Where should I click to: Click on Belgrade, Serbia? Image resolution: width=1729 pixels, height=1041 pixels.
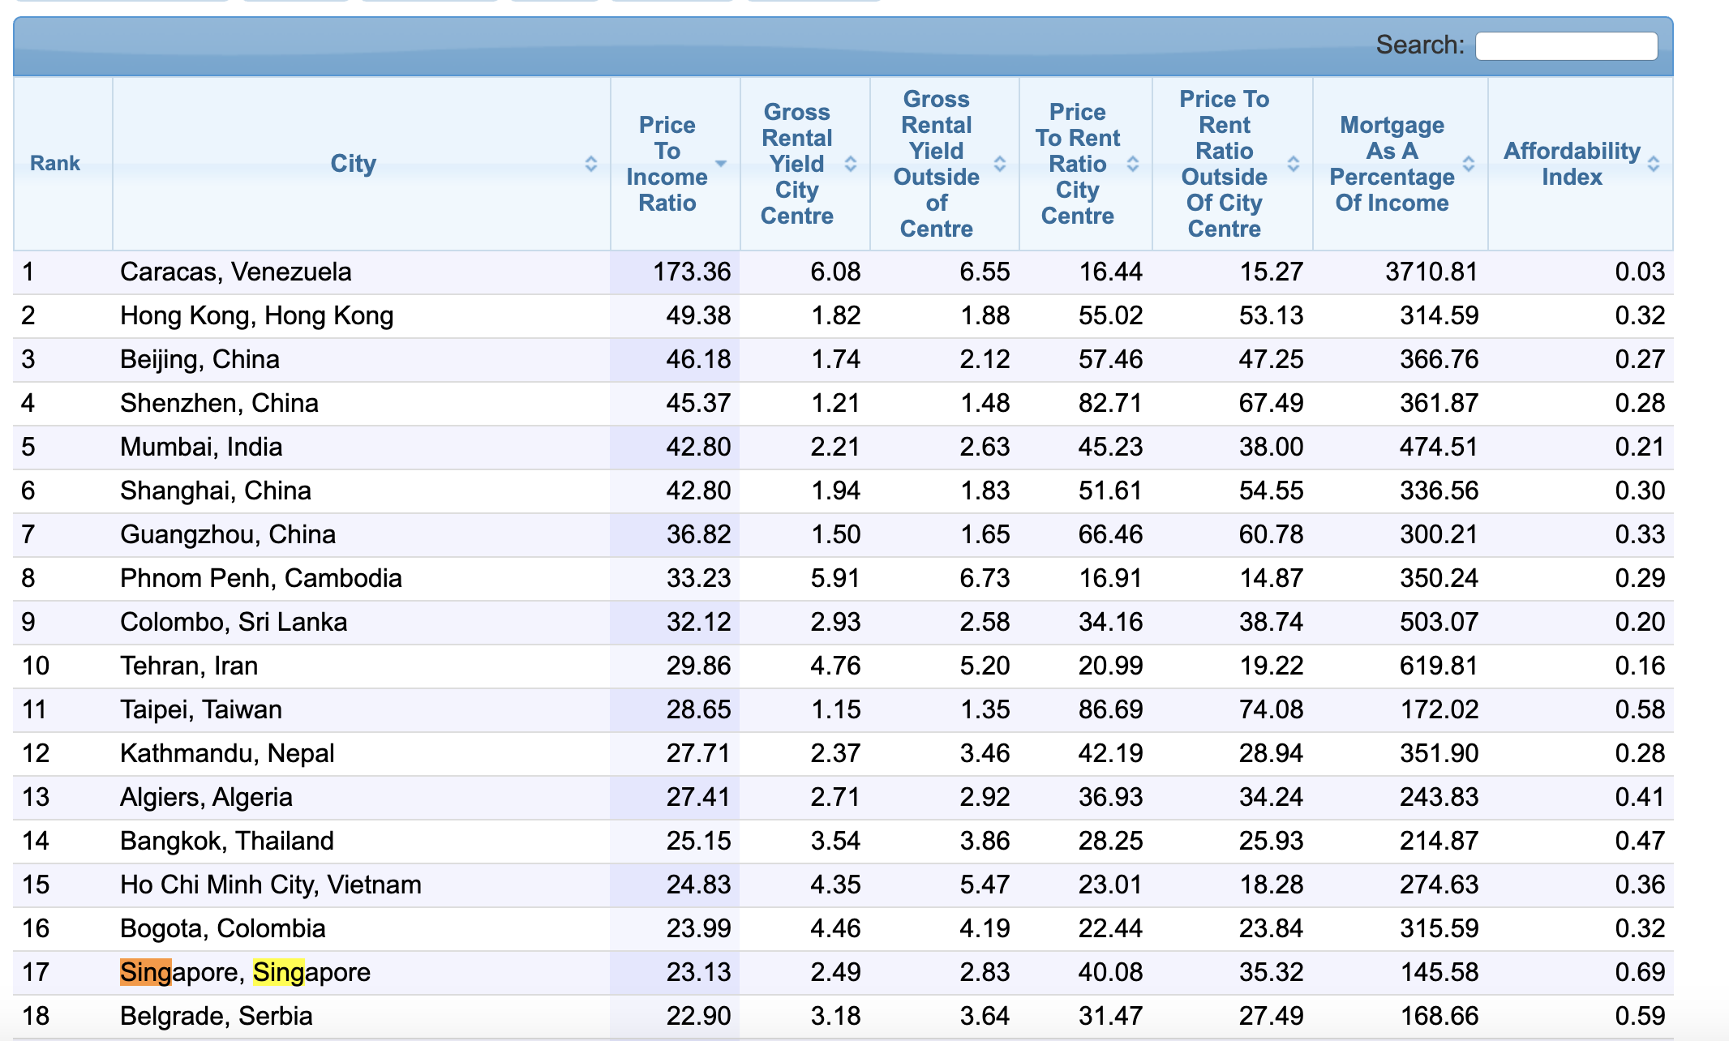[x=217, y=1016]
